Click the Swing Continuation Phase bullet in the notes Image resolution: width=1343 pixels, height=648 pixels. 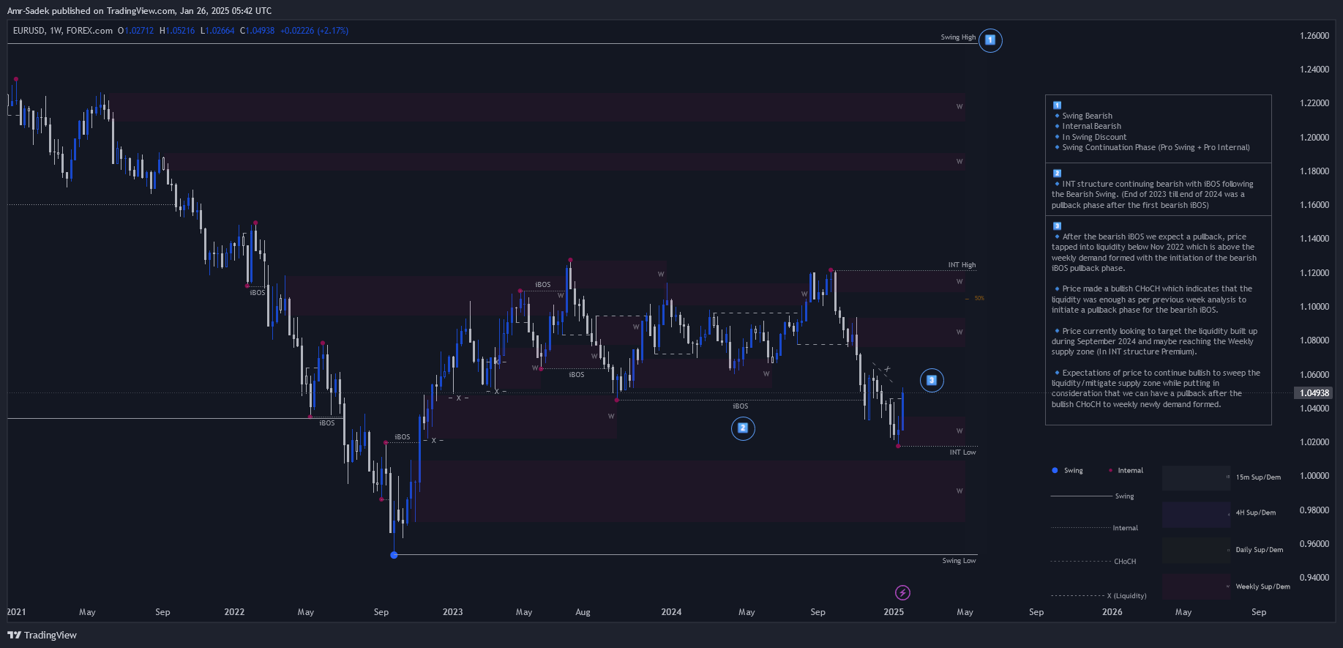[1152, 147]
